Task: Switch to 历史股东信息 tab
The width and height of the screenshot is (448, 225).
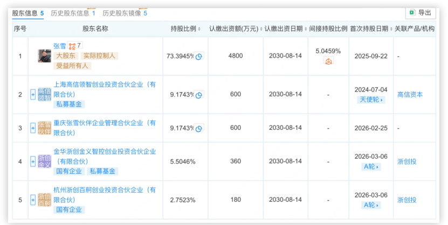Action: click(x=70, y=13)
